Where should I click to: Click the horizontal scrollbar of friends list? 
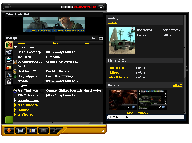point(52,122)
